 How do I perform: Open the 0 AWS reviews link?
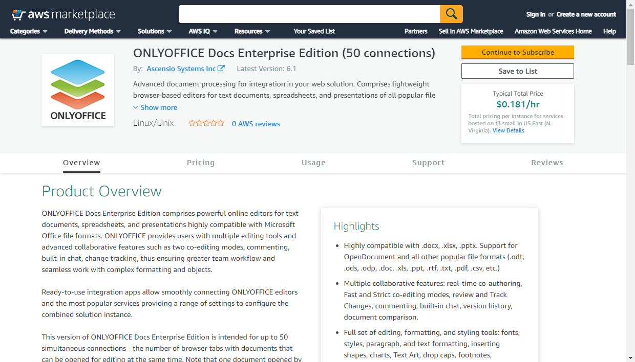(x=256, y=124)
